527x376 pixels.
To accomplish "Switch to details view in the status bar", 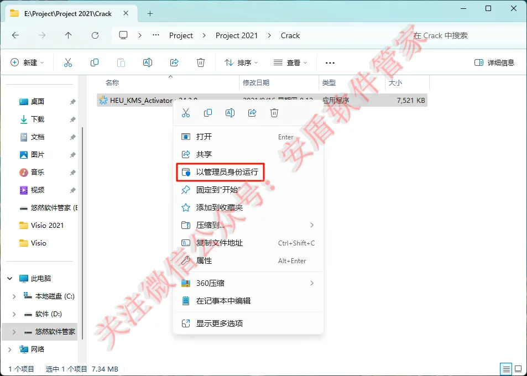I will 506,369.
